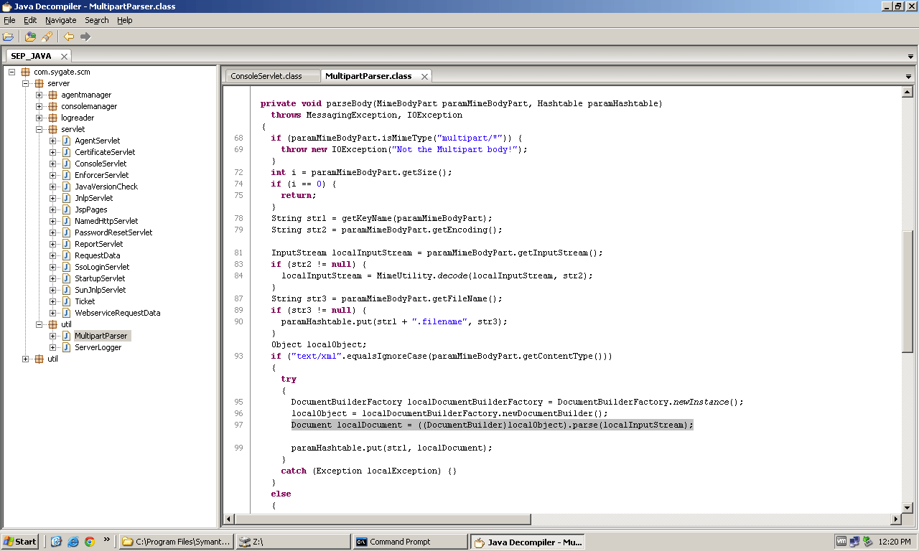Image resolution: width=919 pixels, height=551 pixels.
Task: Close the MultipartParser.class tab
Action: pos(424,76)
